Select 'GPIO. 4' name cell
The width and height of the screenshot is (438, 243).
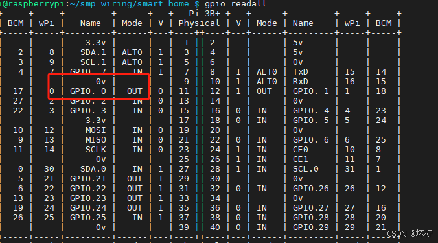310,111
